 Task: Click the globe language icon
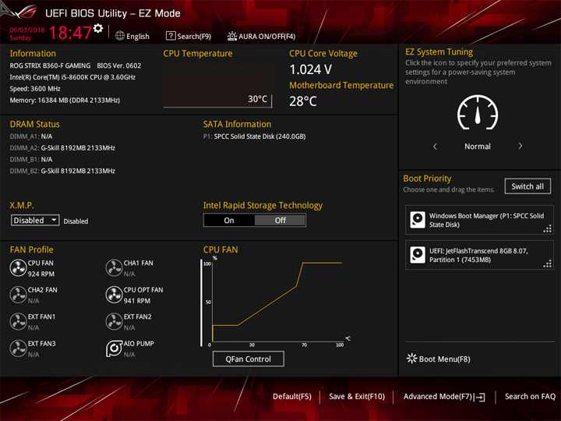pyautogui.click(x=120, y=36)
